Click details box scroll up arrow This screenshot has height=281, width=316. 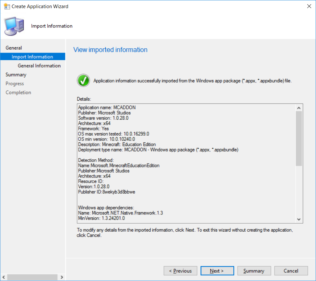pos(299,108)
